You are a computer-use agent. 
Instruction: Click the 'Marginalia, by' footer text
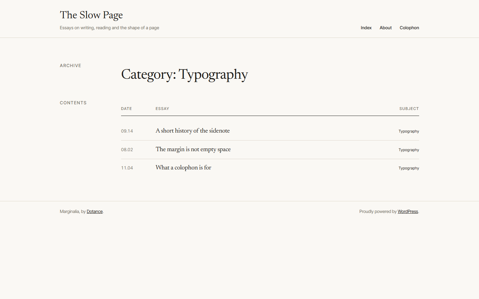click(73, 212)
